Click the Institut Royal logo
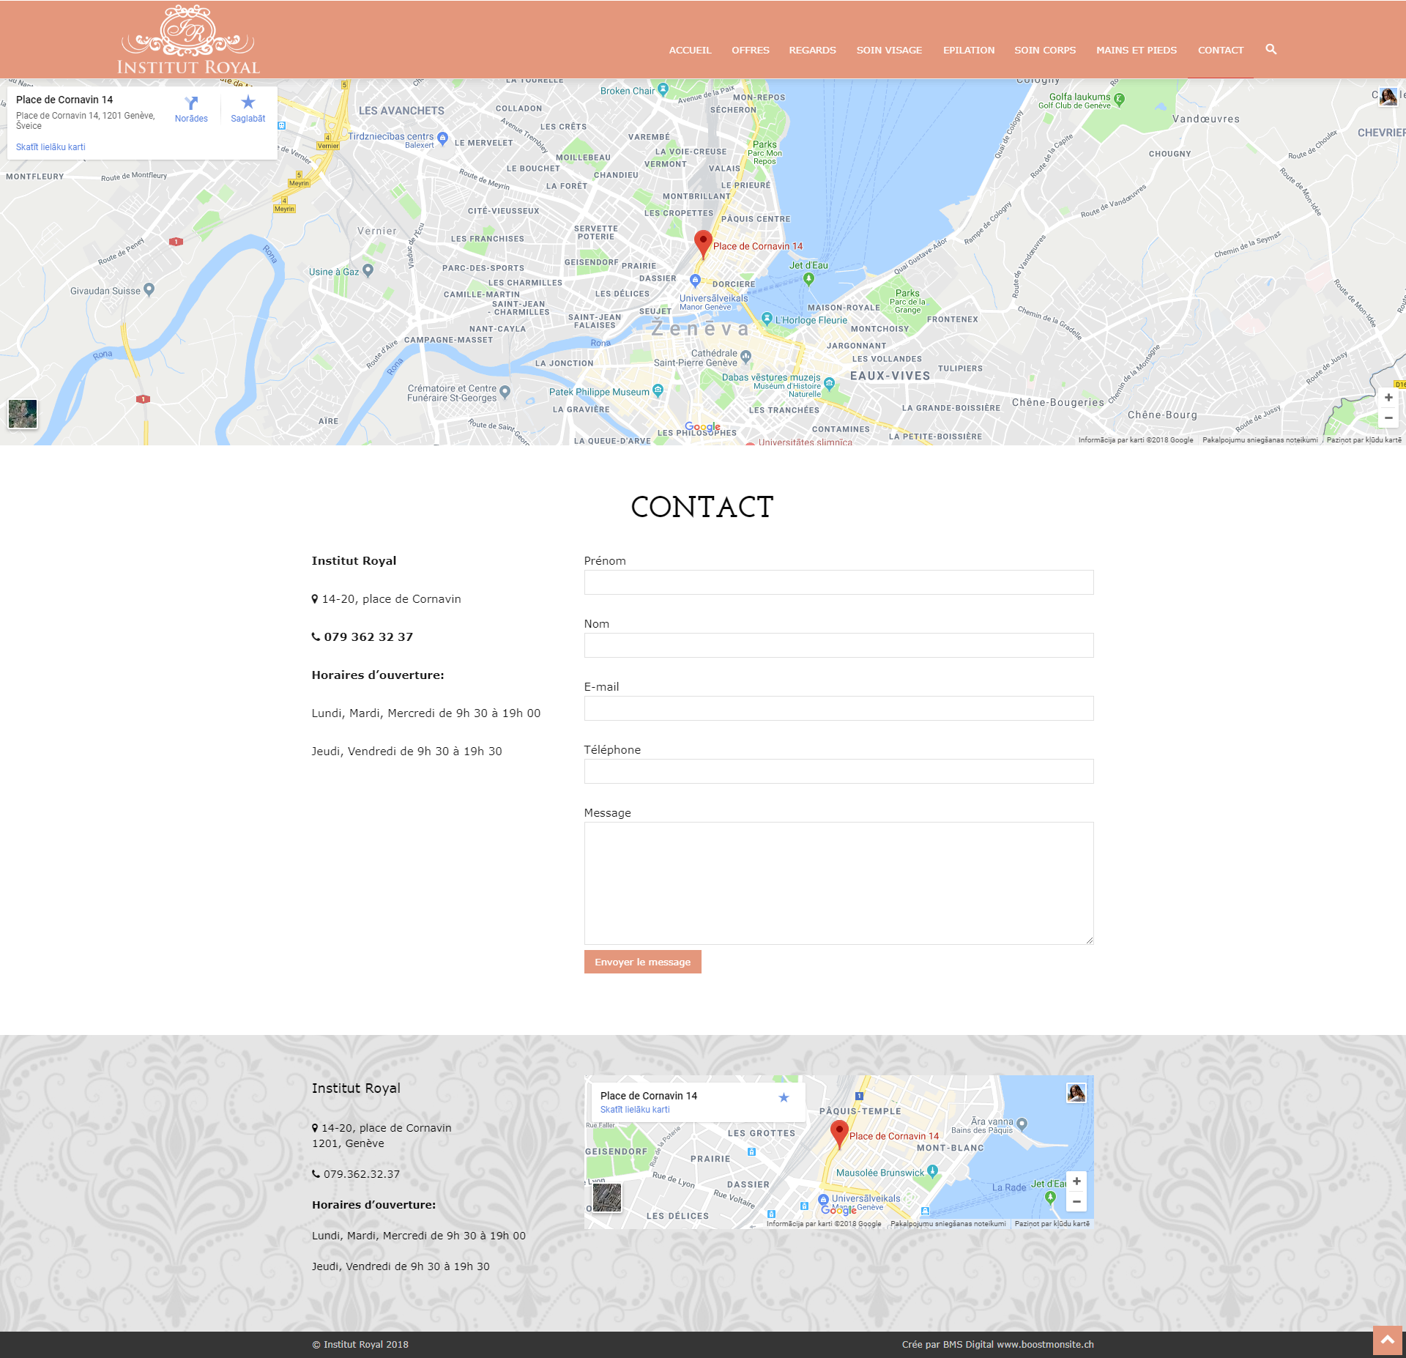Screen dimensions: 1406x1358 (188, 40)
